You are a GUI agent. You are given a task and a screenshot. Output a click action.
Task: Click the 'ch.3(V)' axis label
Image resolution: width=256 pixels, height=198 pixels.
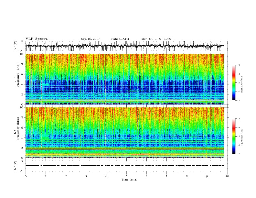[x=16, y=166]
